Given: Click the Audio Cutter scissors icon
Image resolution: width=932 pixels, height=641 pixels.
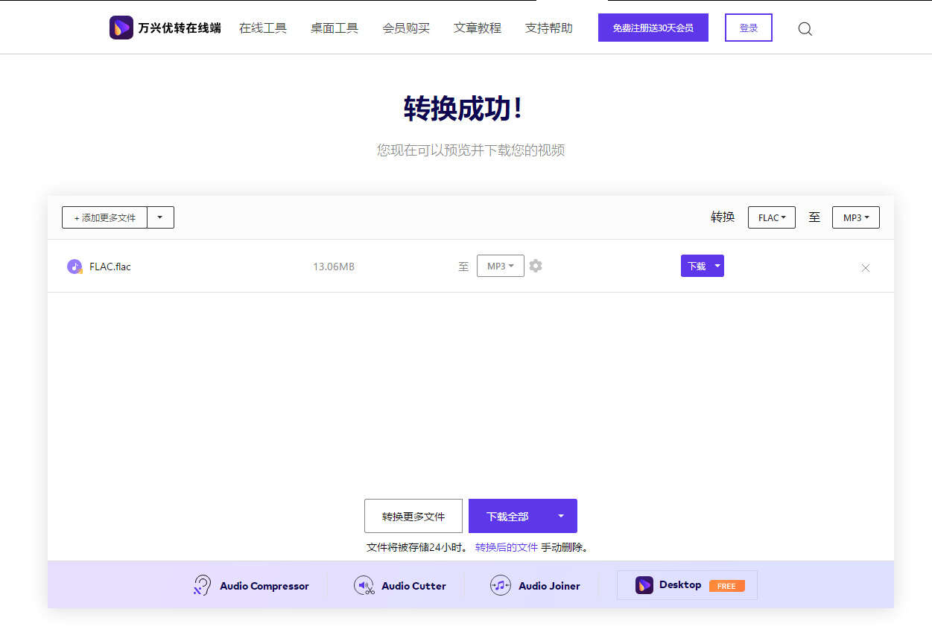Looking at the screenshot, I should click(364, 585).
